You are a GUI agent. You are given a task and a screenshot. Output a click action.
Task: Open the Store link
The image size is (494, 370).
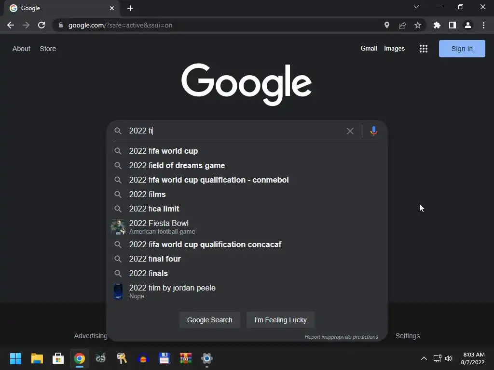tap(48, 49)
